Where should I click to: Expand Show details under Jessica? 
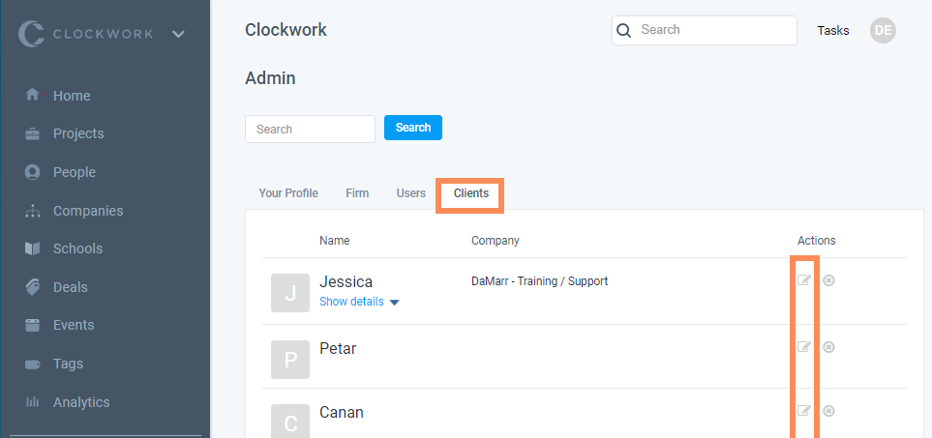[359, 302]
